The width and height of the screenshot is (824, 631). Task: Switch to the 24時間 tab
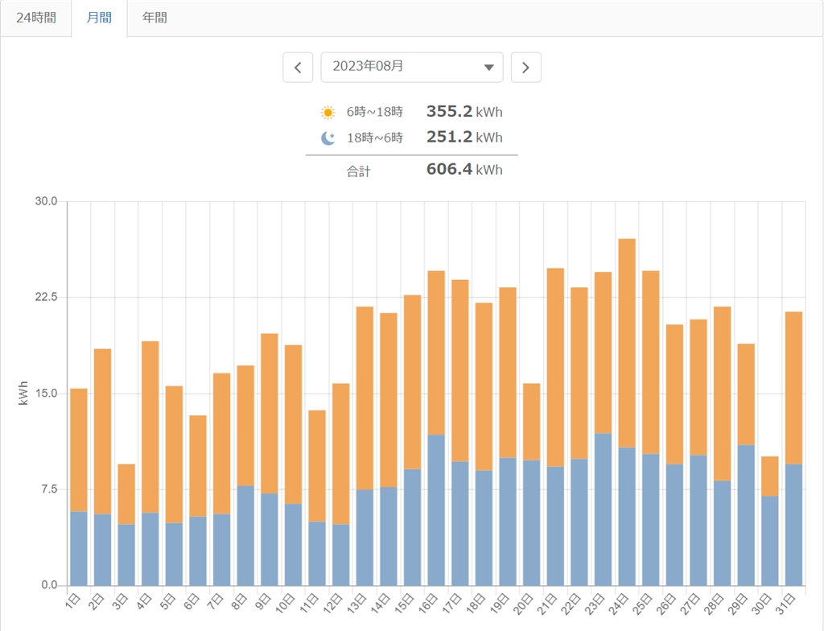[36, 18]
